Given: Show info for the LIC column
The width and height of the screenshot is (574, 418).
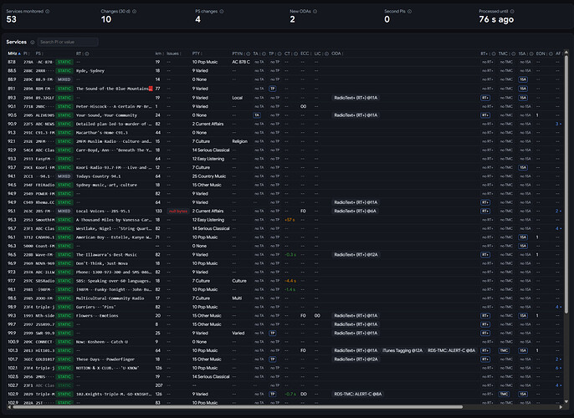Looking at the screenshot, I should (x=326, y=54).
